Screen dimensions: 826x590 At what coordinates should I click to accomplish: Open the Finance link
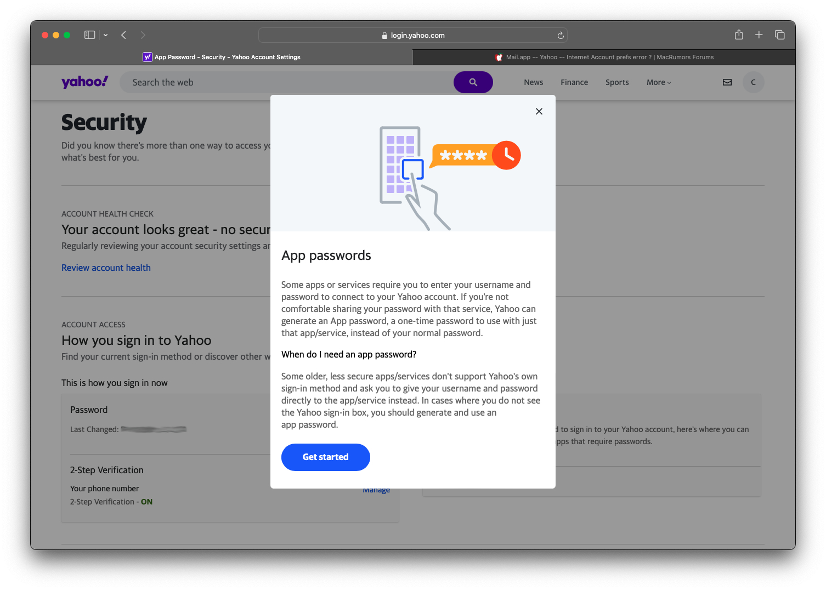pyautogui.click(x=574, y=82)
